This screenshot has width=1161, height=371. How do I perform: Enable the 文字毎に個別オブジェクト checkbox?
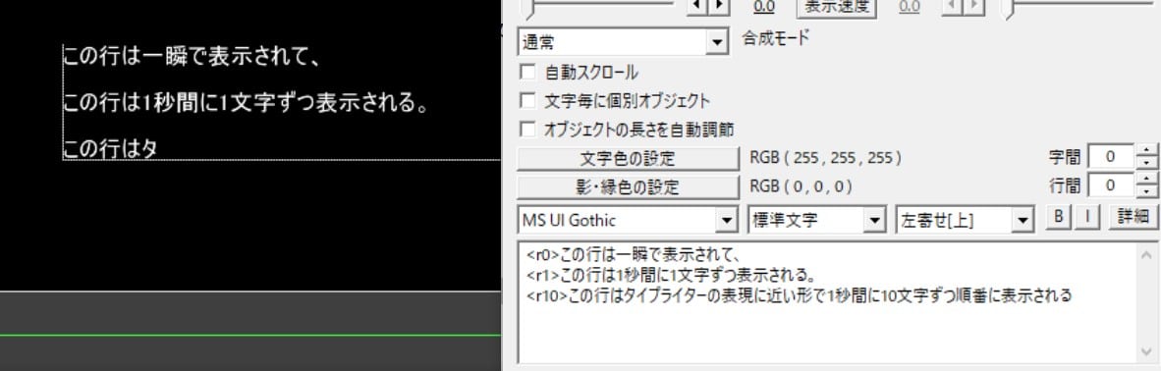[x=527, y=100]
